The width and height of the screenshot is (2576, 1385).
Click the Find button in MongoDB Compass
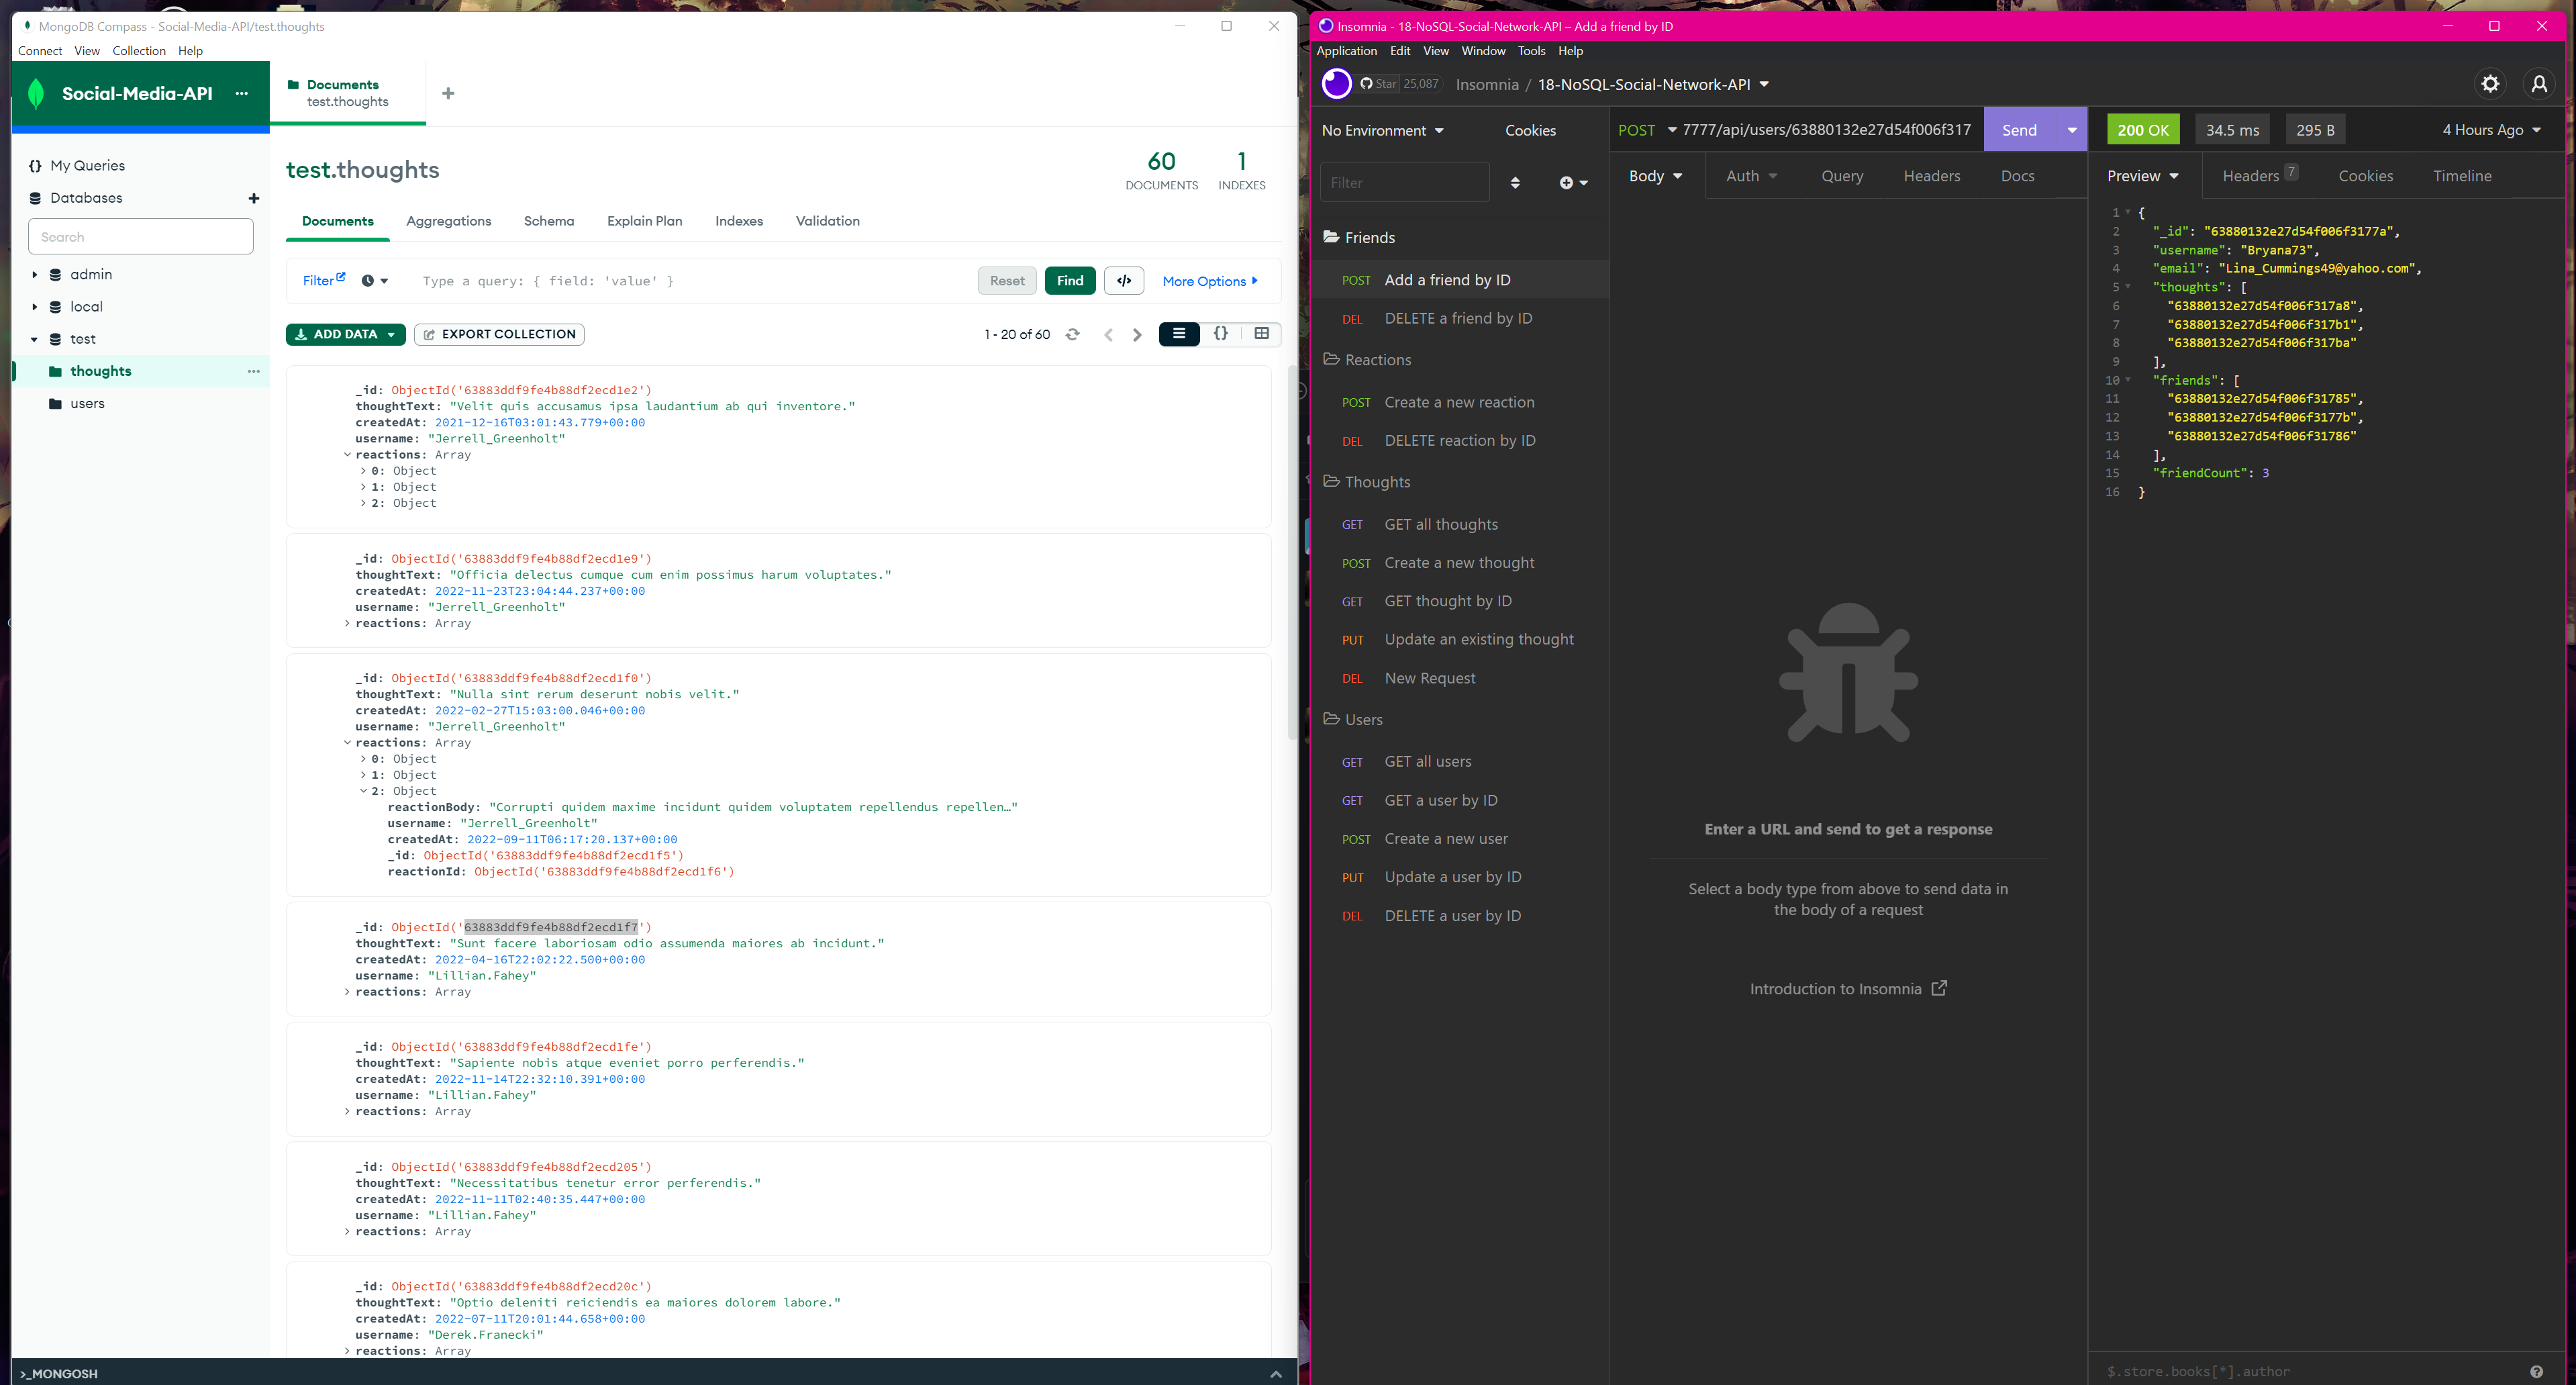coord(1071,281)
